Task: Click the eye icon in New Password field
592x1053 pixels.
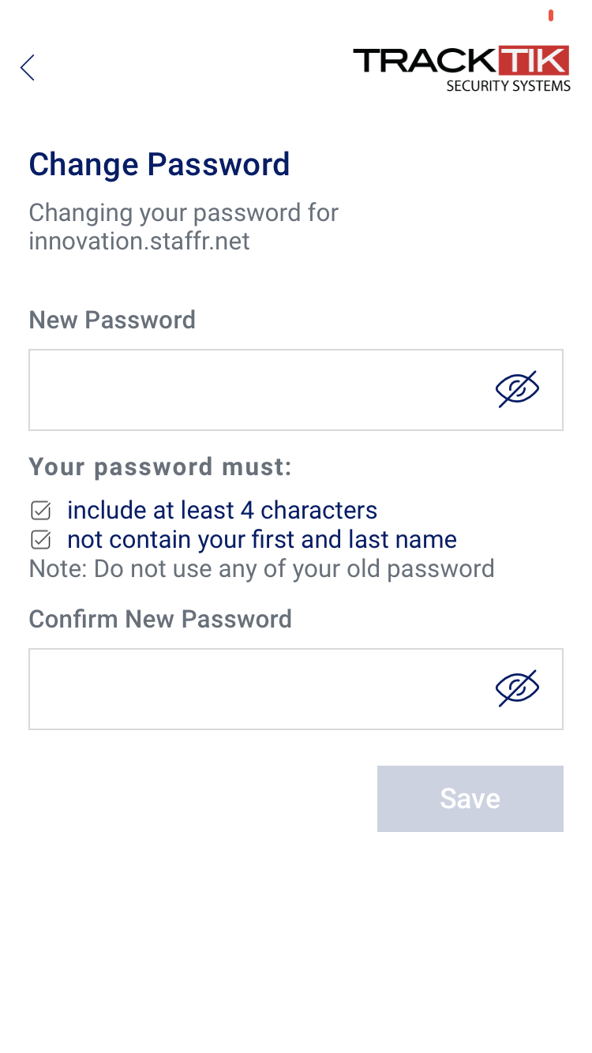Action: (x=518, y=388)
